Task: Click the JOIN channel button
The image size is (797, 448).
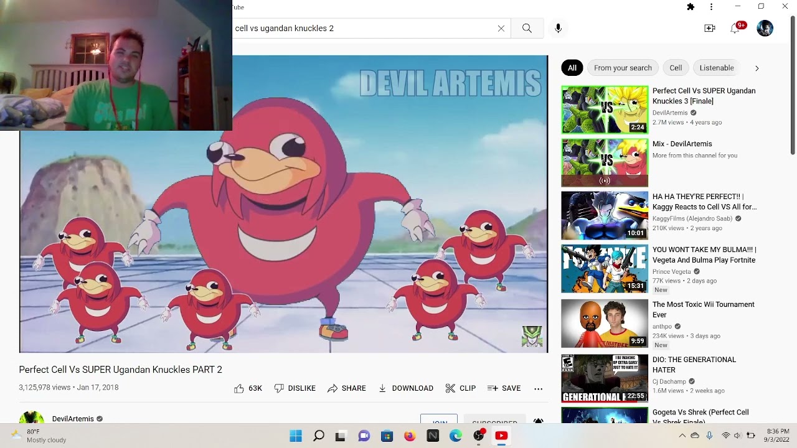Action: click(439, 420)
